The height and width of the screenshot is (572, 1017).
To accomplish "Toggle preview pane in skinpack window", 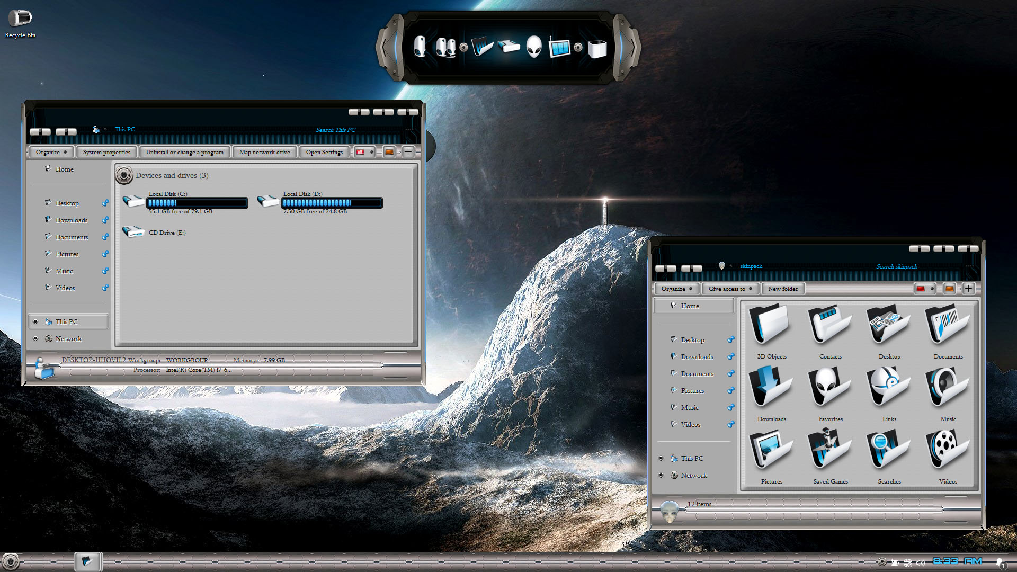I will pos(949,289).
